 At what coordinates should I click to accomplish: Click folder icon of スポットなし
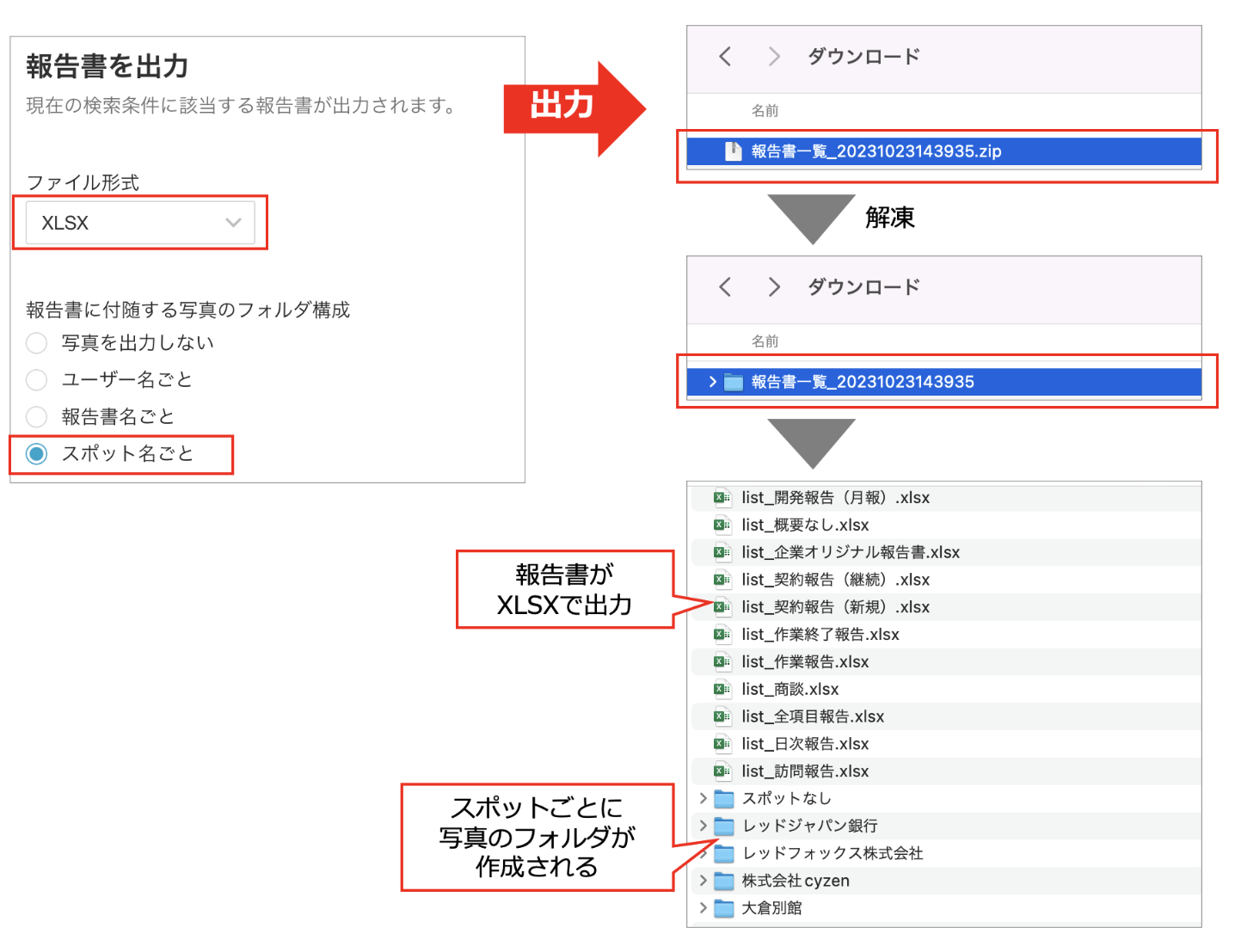[724, 799]
